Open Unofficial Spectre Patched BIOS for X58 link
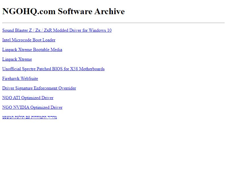Screen dimensions: 227x170 point(53,69)
